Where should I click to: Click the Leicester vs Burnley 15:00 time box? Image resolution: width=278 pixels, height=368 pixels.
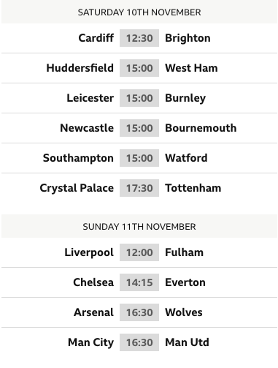(139, 98)
